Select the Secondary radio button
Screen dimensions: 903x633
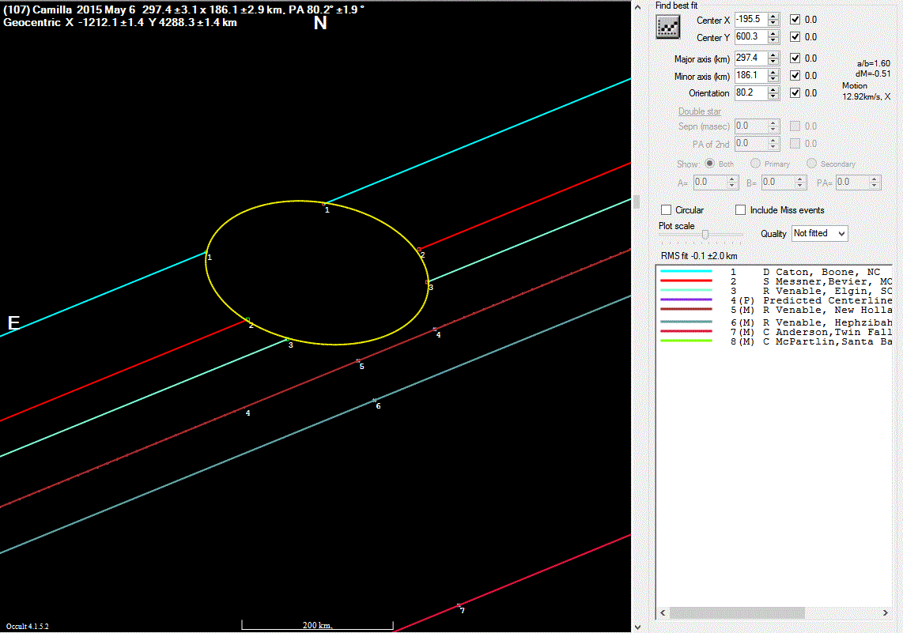tap(811, 164)
